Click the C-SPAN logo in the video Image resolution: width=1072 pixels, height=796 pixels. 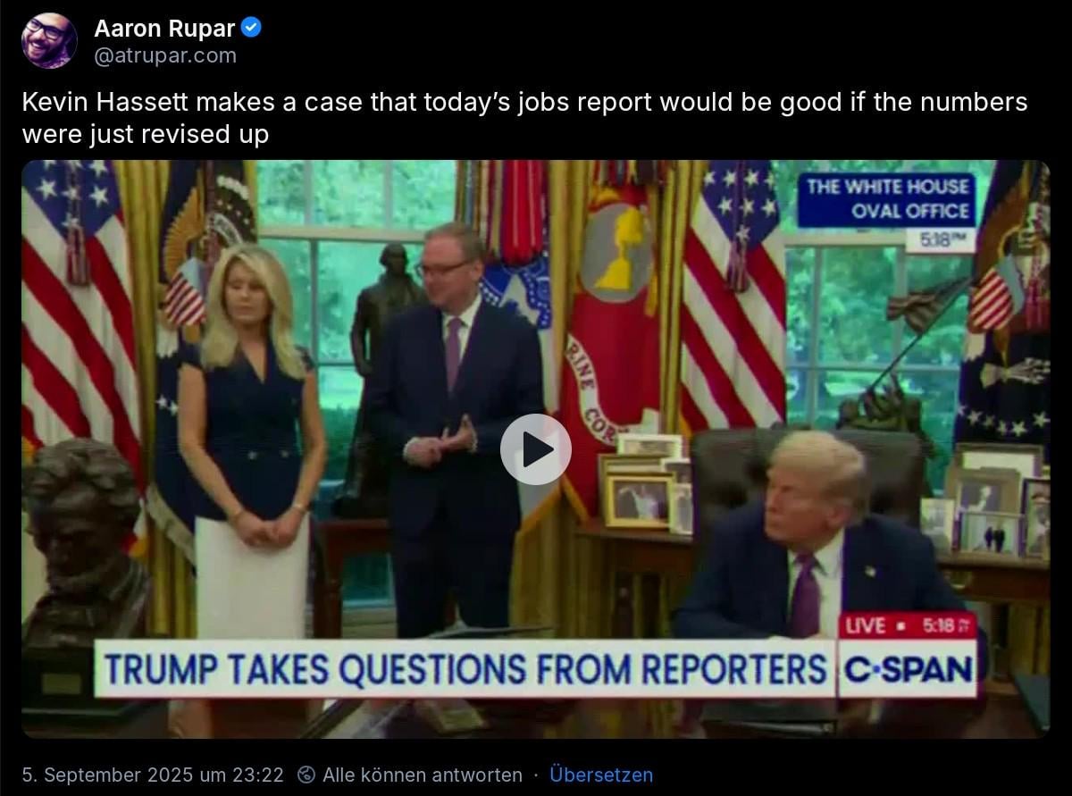click(907, 668)
